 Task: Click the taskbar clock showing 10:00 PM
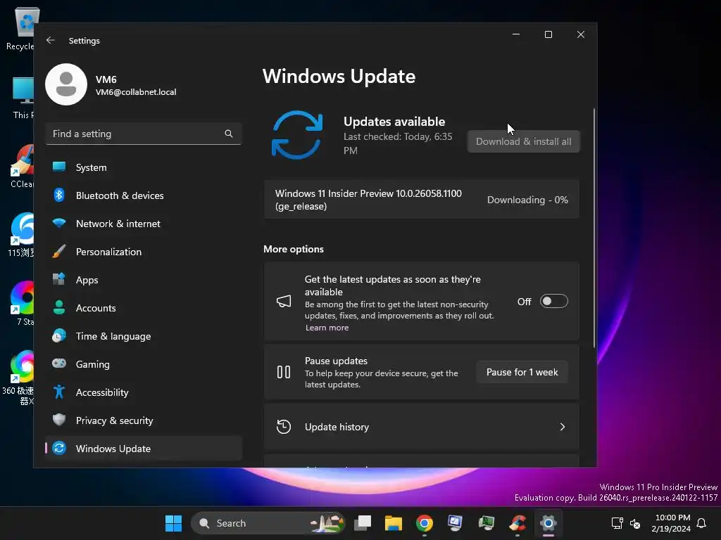pos(671,523)
